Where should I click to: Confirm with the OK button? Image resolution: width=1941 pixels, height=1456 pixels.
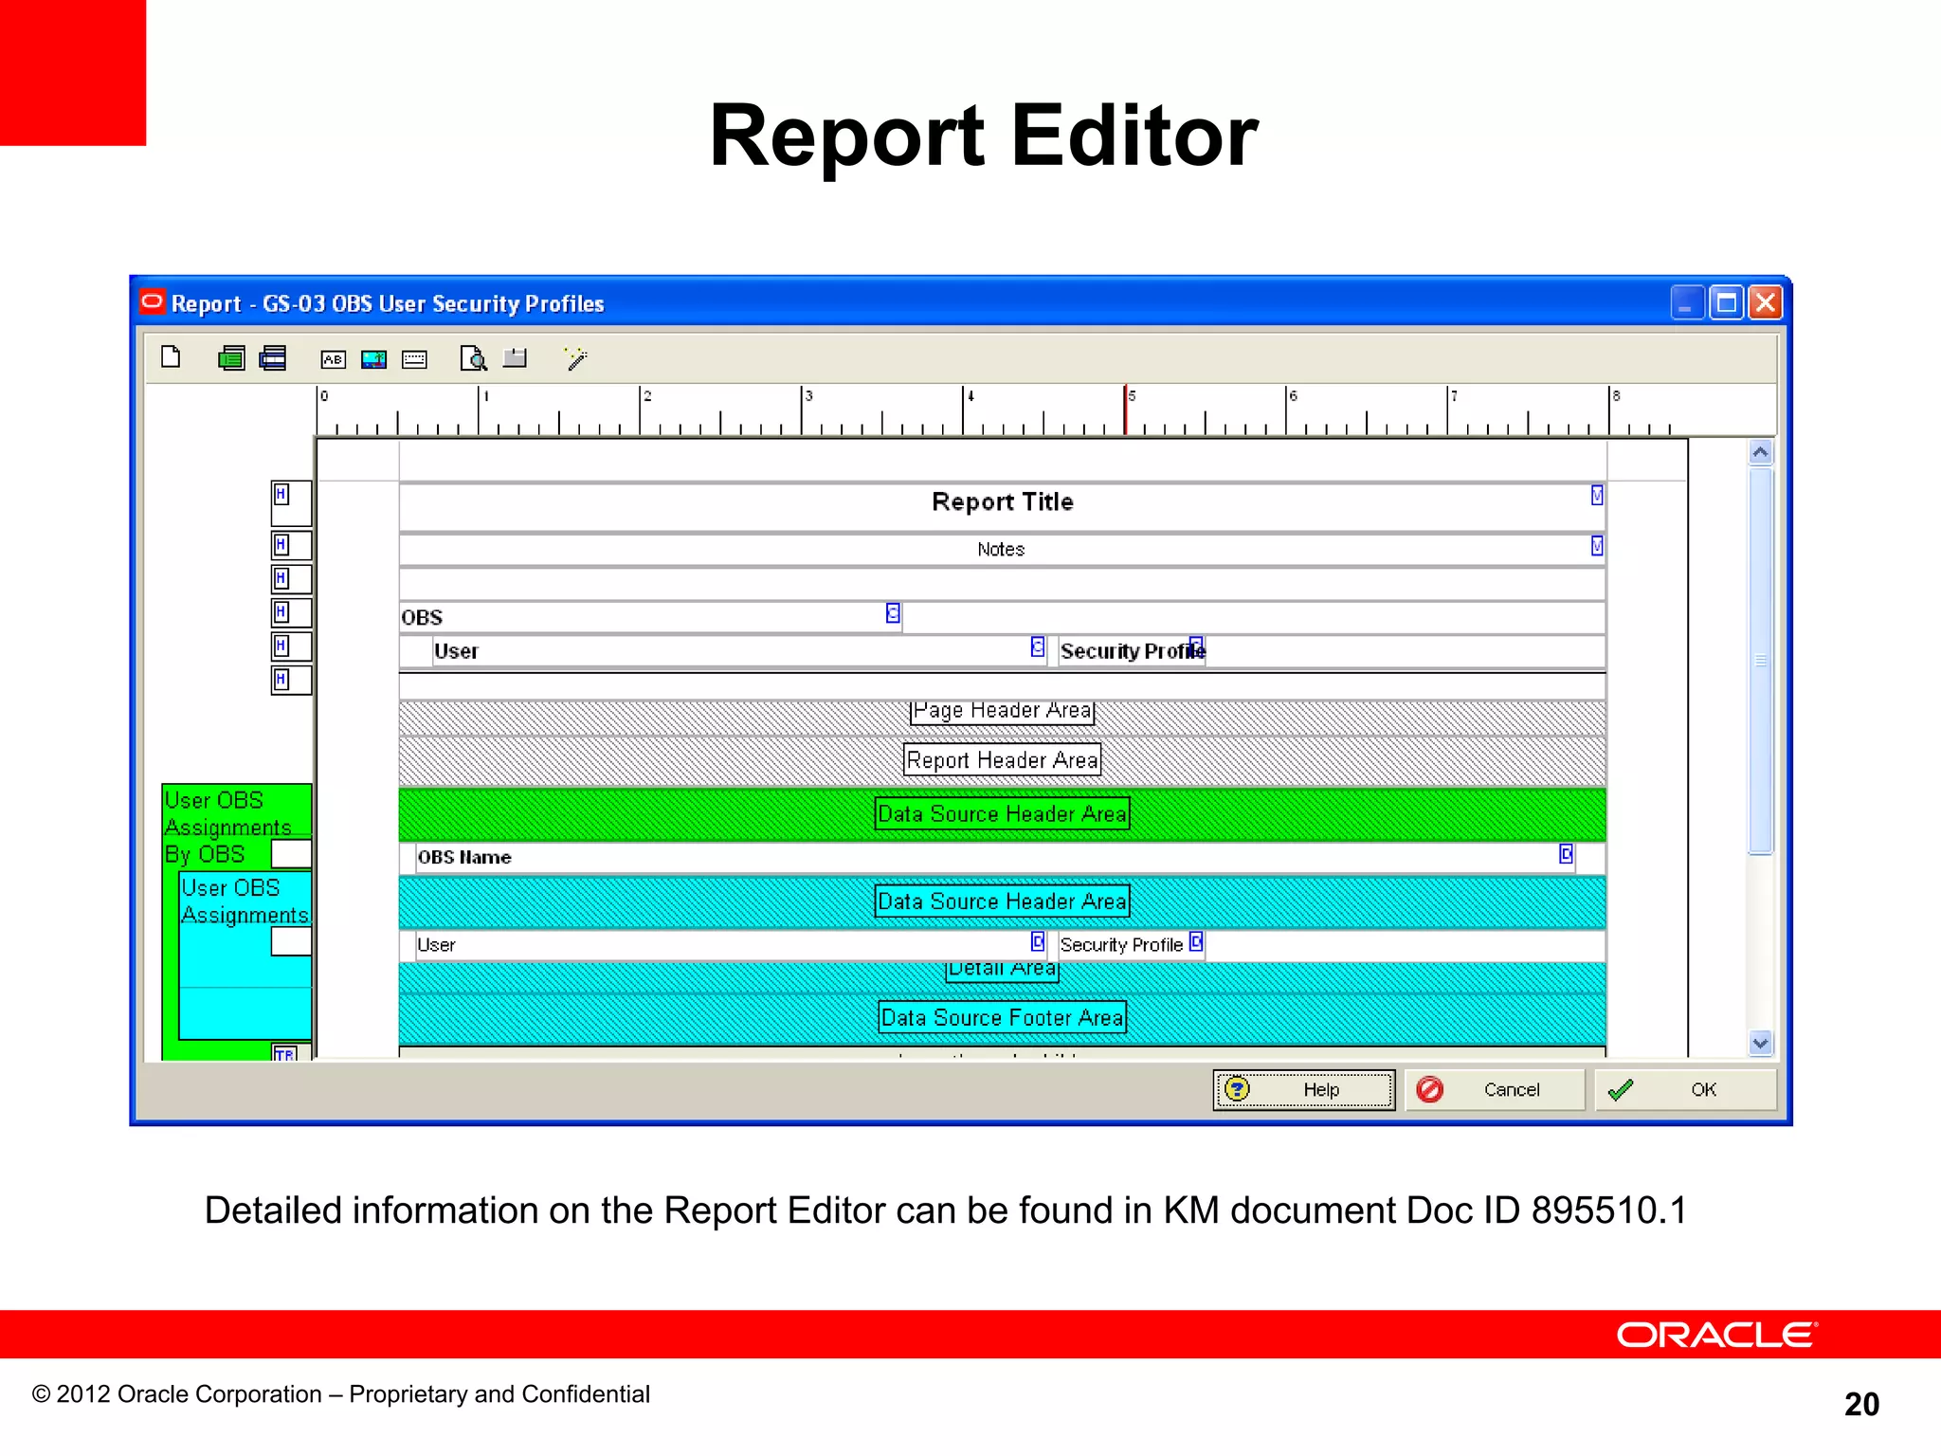click(1685, 1090)
